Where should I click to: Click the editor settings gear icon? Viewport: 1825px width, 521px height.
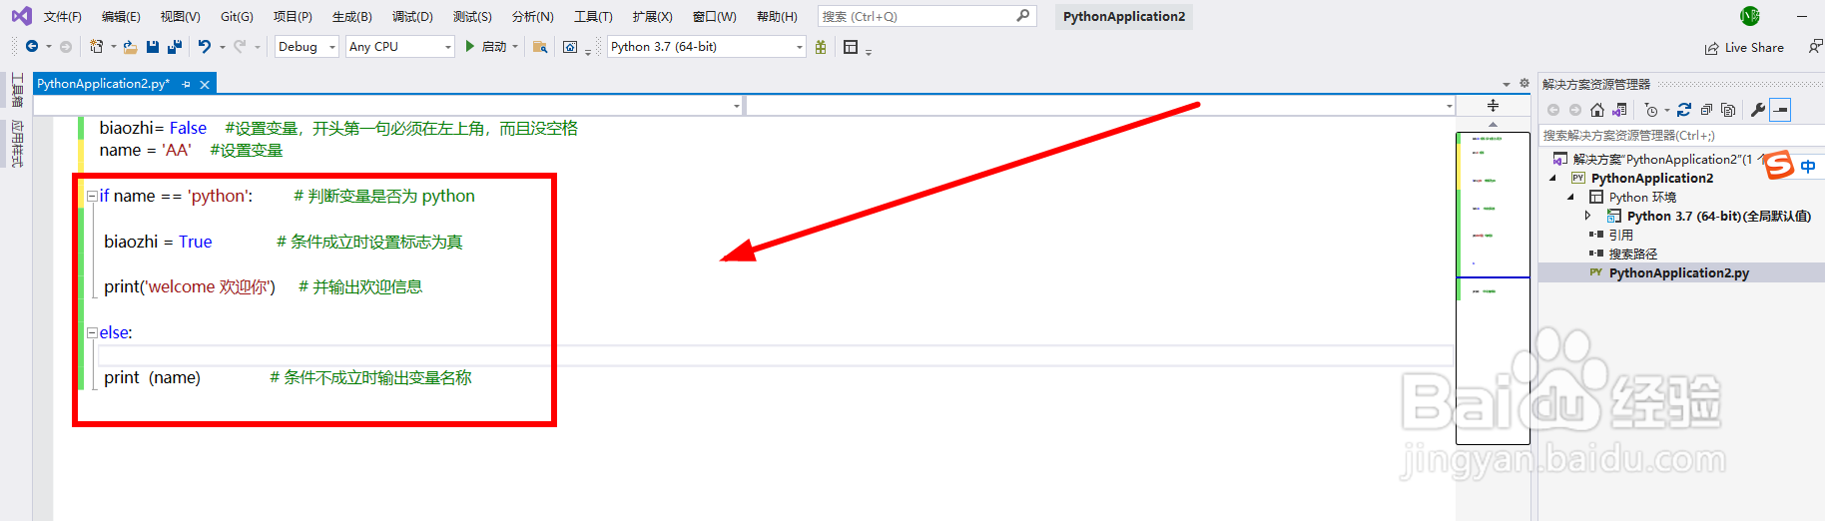coord(1524,84)
